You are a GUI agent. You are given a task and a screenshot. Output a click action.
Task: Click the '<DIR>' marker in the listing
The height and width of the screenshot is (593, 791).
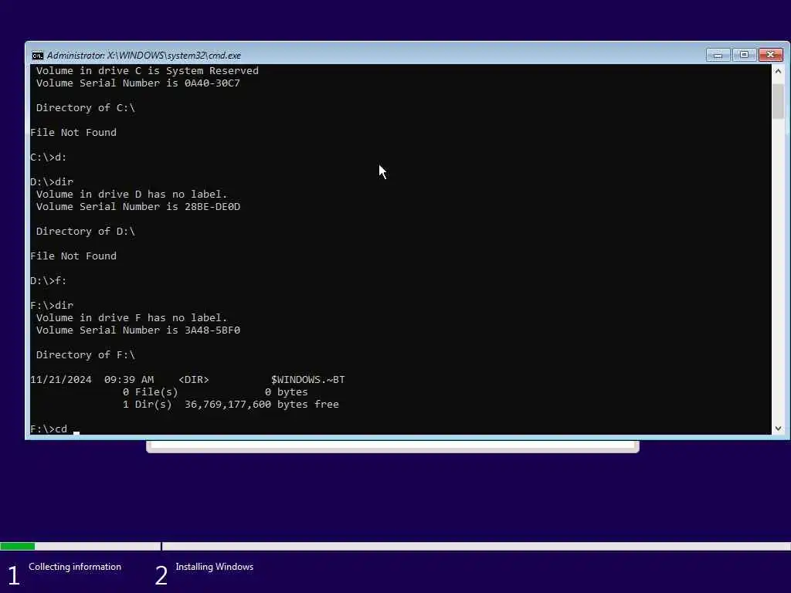pyautogui.click(x=194, y=380)
